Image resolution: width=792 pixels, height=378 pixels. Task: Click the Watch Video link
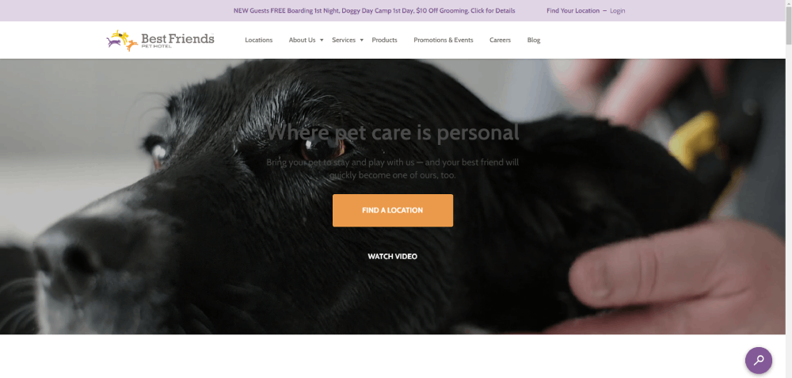(393, 256)
